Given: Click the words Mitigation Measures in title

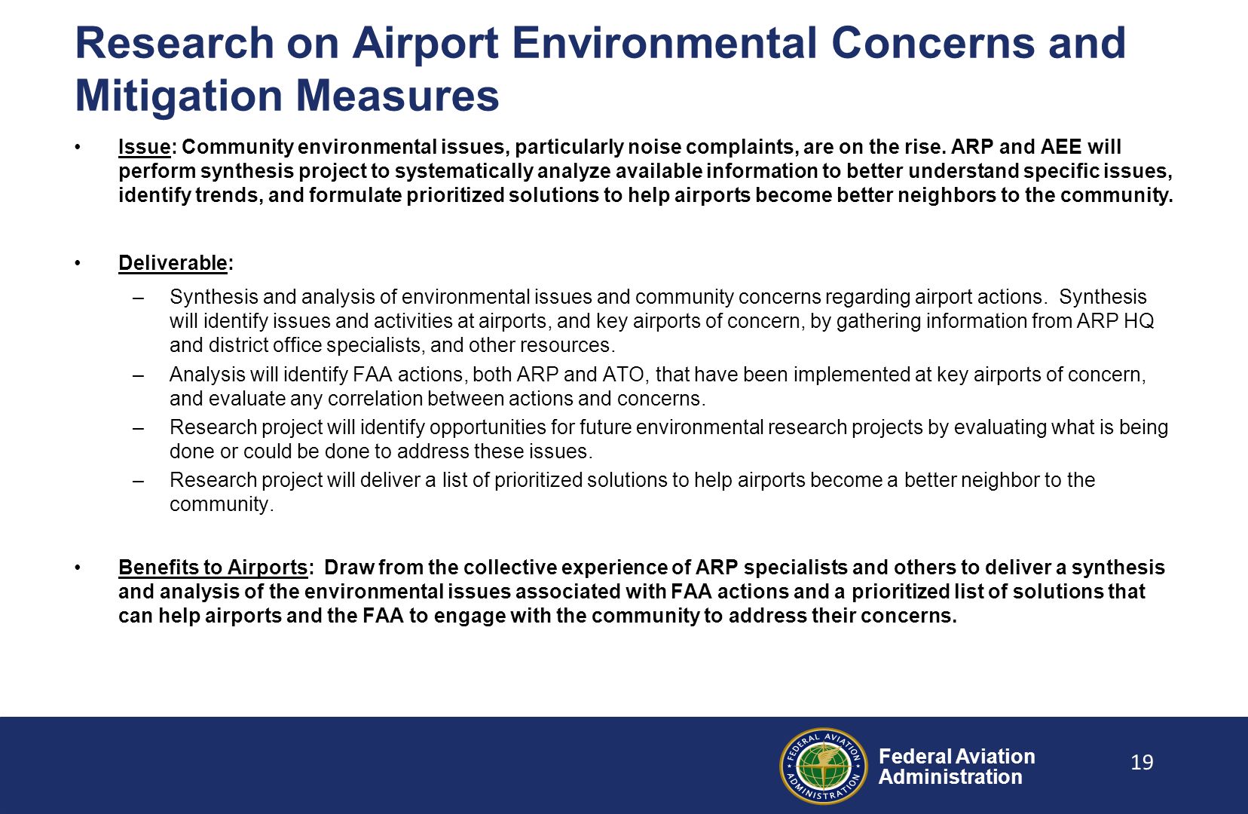Looking at the screenshot, I should pyautogui.click(x=287, y=96).
